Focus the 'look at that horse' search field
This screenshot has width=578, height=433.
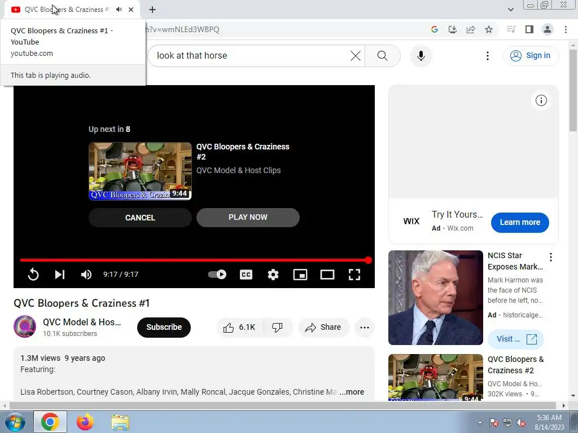(251, 56)
